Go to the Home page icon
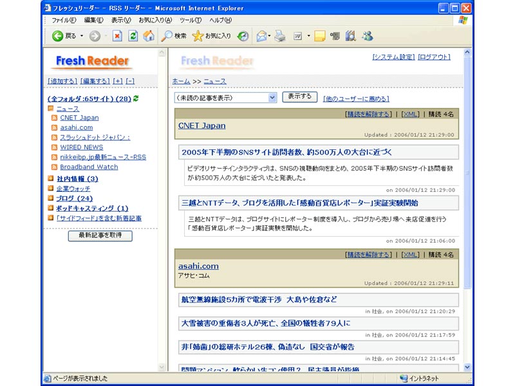Viewport: 515px width, 386px height. coord(149,36)
